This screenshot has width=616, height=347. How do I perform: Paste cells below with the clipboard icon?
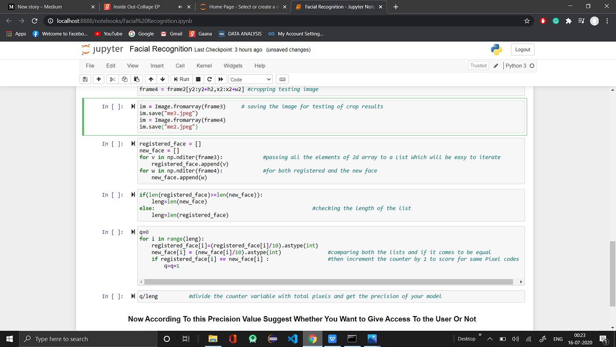coord(137,79)
